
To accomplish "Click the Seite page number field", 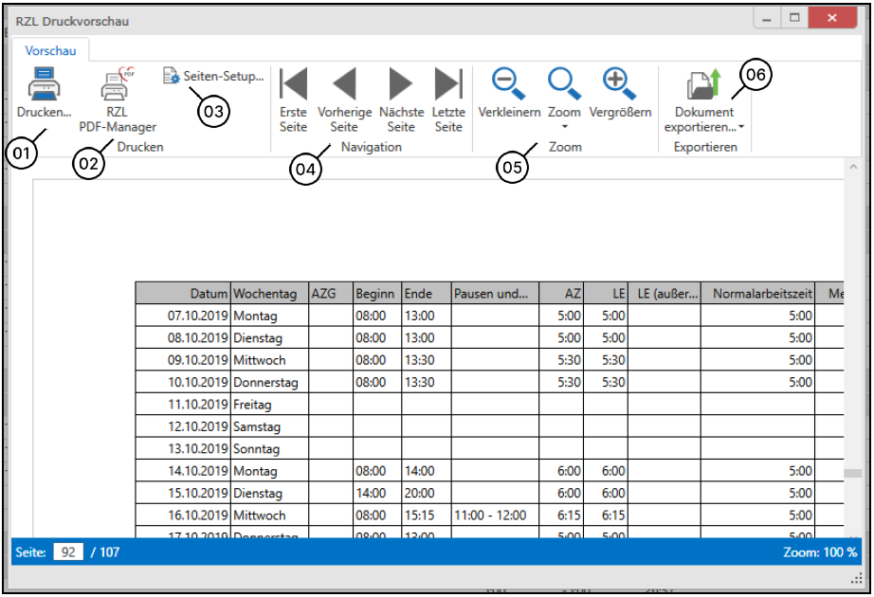I will [x=68, y=552].
